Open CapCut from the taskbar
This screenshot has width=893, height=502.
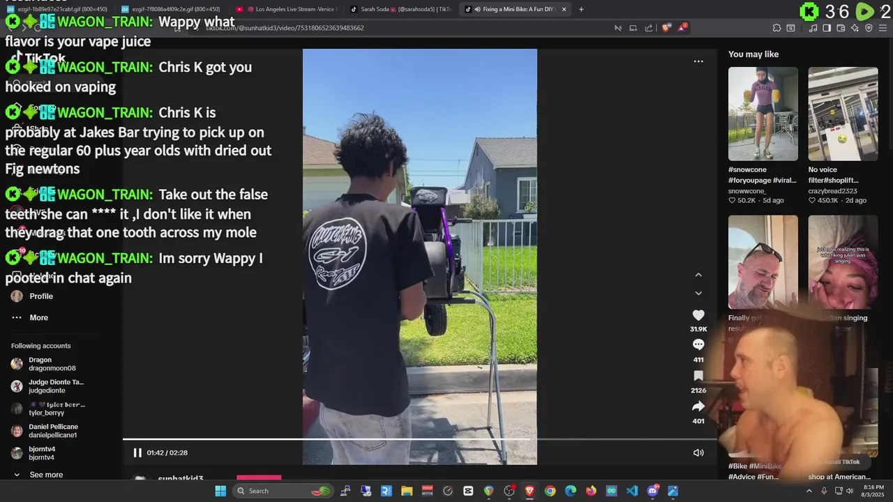click(x=468, y=491)
